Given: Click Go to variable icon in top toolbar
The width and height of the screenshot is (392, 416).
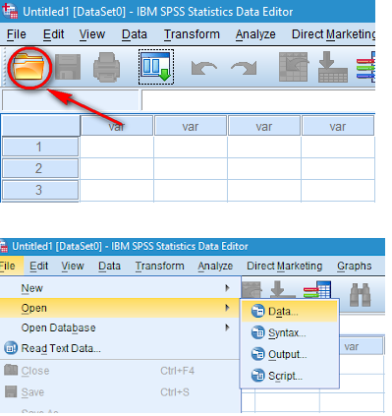Looking at the screenshot, I should click(x=333, y=67).
